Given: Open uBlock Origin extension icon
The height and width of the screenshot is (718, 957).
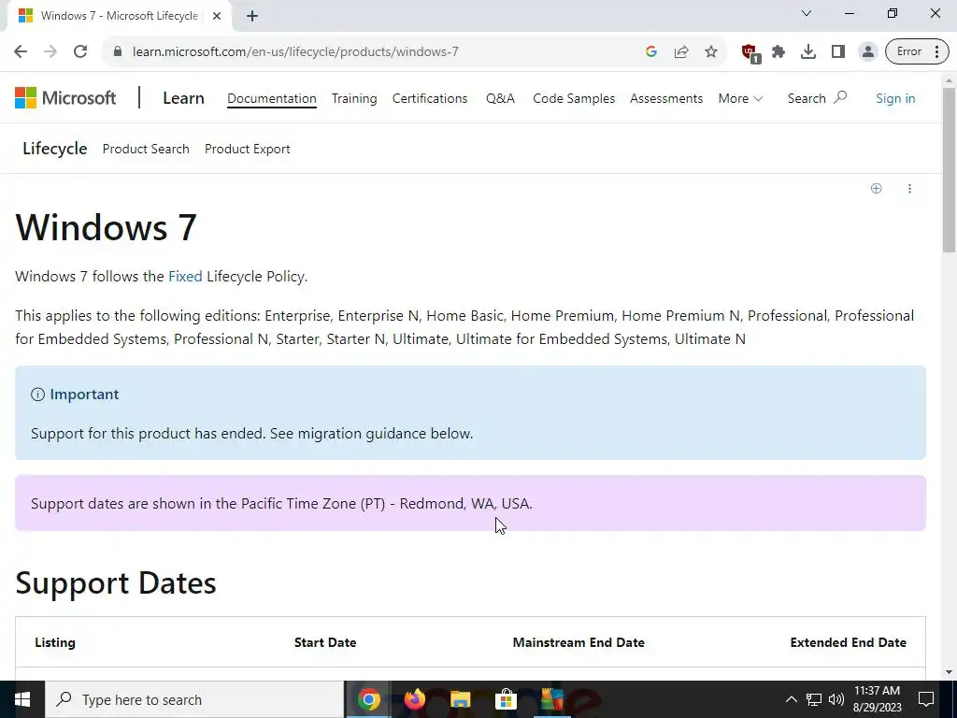Looking at the screenshot, I should coord(750,52).
